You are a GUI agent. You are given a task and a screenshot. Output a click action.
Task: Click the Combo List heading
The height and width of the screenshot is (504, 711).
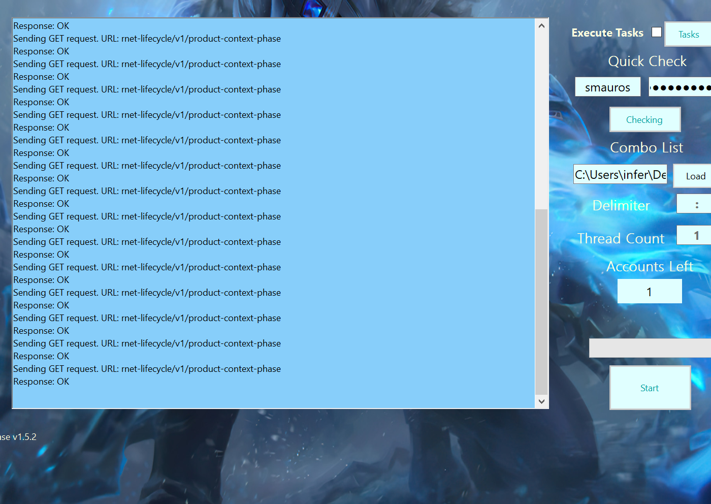point(647,147)
